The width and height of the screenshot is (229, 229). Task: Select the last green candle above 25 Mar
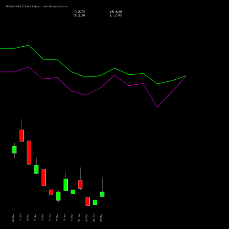102,194
